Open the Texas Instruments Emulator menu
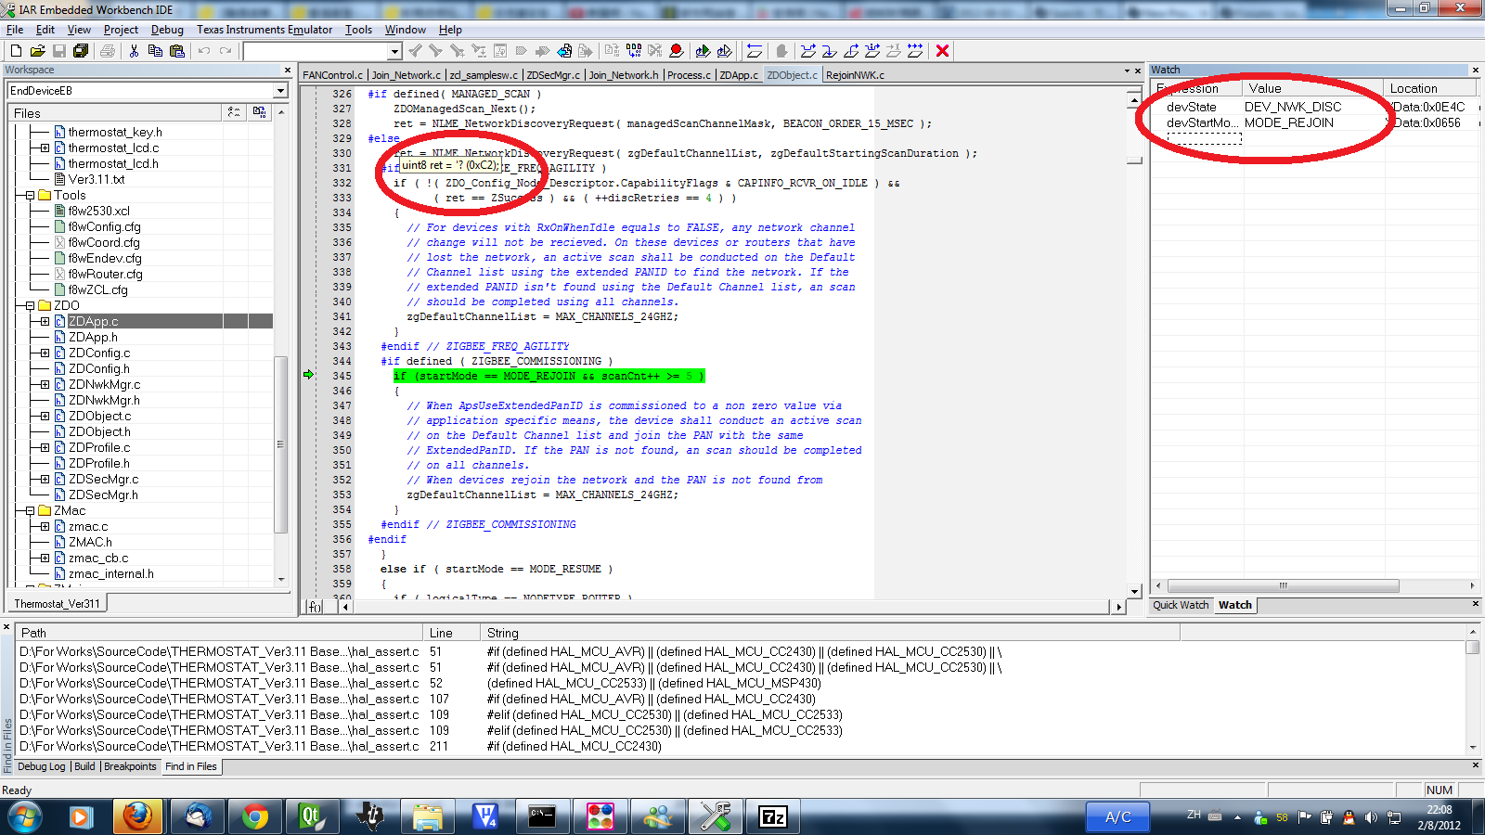This screenshot has width=1485, height=835. coord(265,30)
